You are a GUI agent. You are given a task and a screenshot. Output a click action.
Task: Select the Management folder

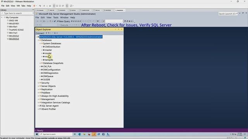(48, 99)
